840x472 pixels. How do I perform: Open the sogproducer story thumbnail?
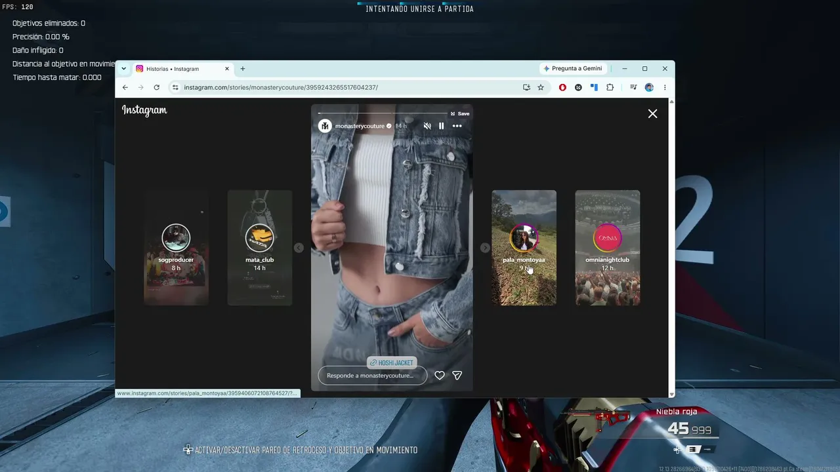(x=176, y=248)
